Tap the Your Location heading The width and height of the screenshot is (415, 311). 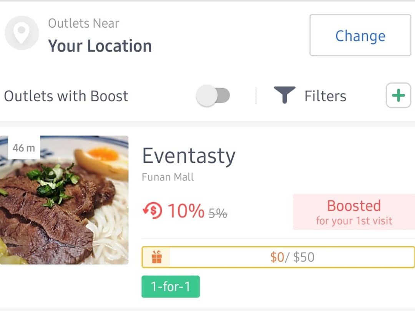click(100, 46)
